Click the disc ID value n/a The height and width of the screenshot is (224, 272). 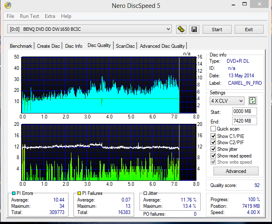point(232,68)
